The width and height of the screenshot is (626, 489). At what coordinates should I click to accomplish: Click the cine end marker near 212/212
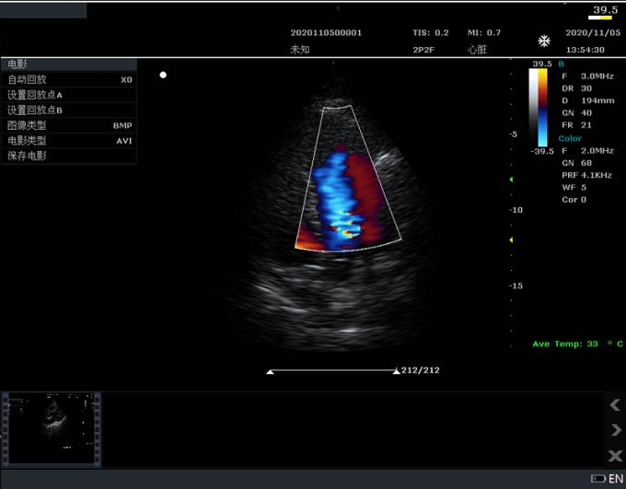[x=396, y=371]
